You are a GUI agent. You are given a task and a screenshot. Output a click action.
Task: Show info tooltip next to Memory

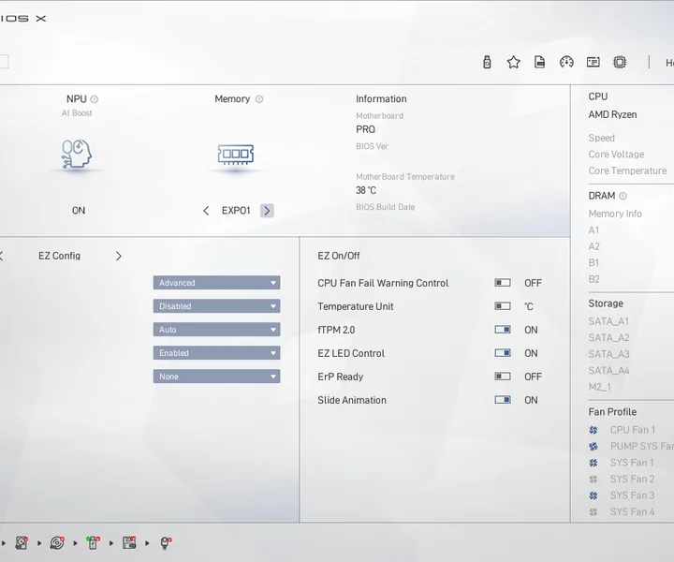[x=259, y=99]
